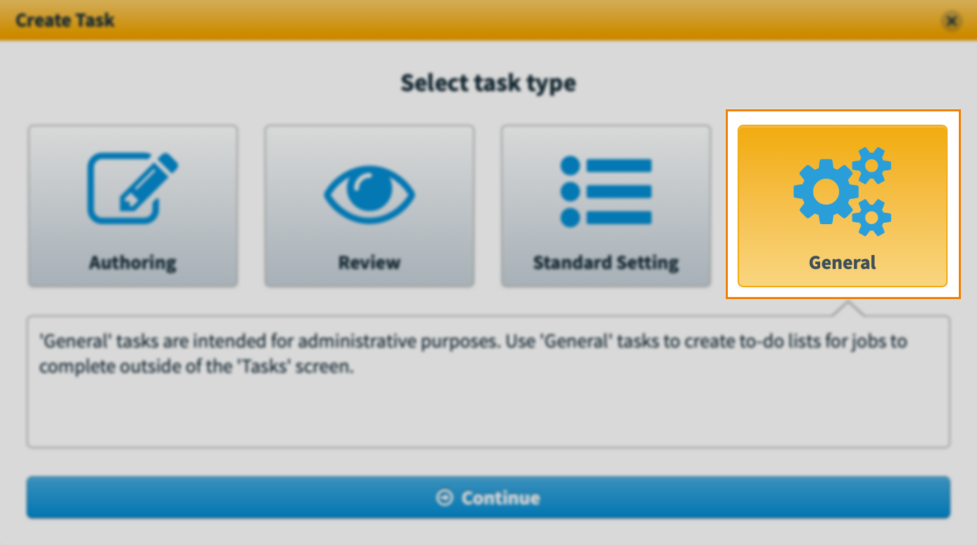This screenshot has width=977, height=545.
Task: Select the large gear in General tile
Action: coord(826,191)
